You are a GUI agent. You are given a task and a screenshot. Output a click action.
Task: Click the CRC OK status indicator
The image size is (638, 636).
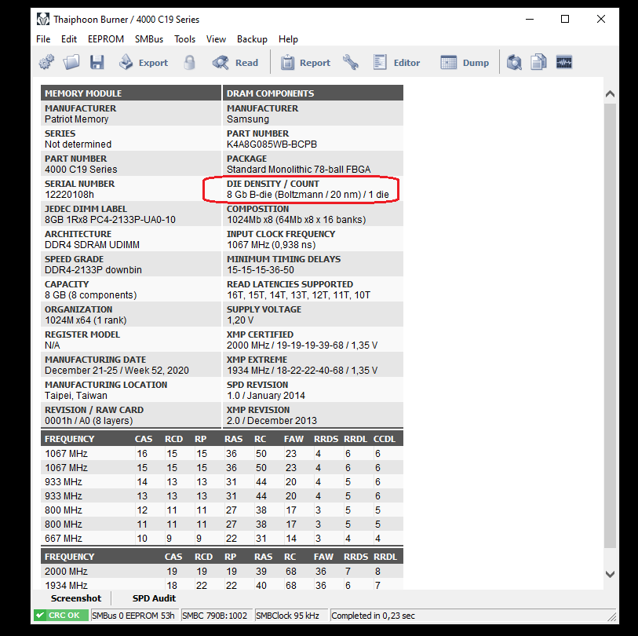coord(61,616)
